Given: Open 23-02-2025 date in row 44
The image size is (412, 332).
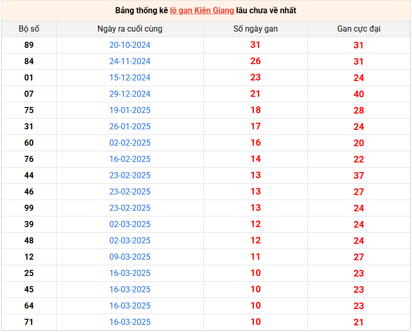Looking at the screenshot, I should click(130, 175).
